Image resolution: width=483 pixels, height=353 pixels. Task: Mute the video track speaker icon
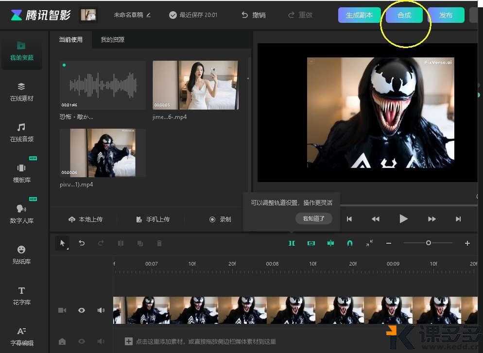point(101,310)
